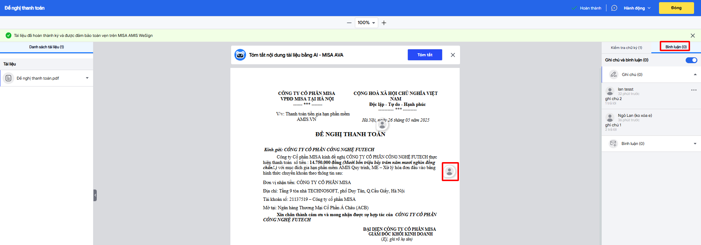Select the ghi chú 1 note text
This screenshot has width=701, height=245.
pos(613,125)
